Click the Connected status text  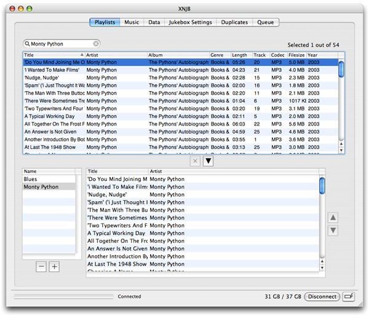[129, 297]
